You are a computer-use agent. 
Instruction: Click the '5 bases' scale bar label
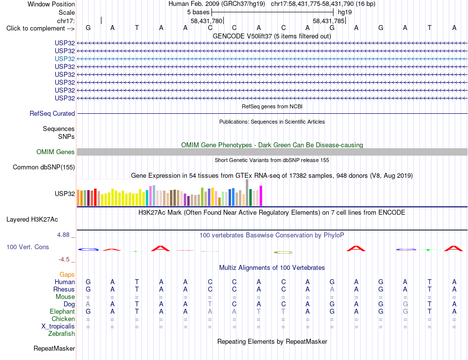198,12
